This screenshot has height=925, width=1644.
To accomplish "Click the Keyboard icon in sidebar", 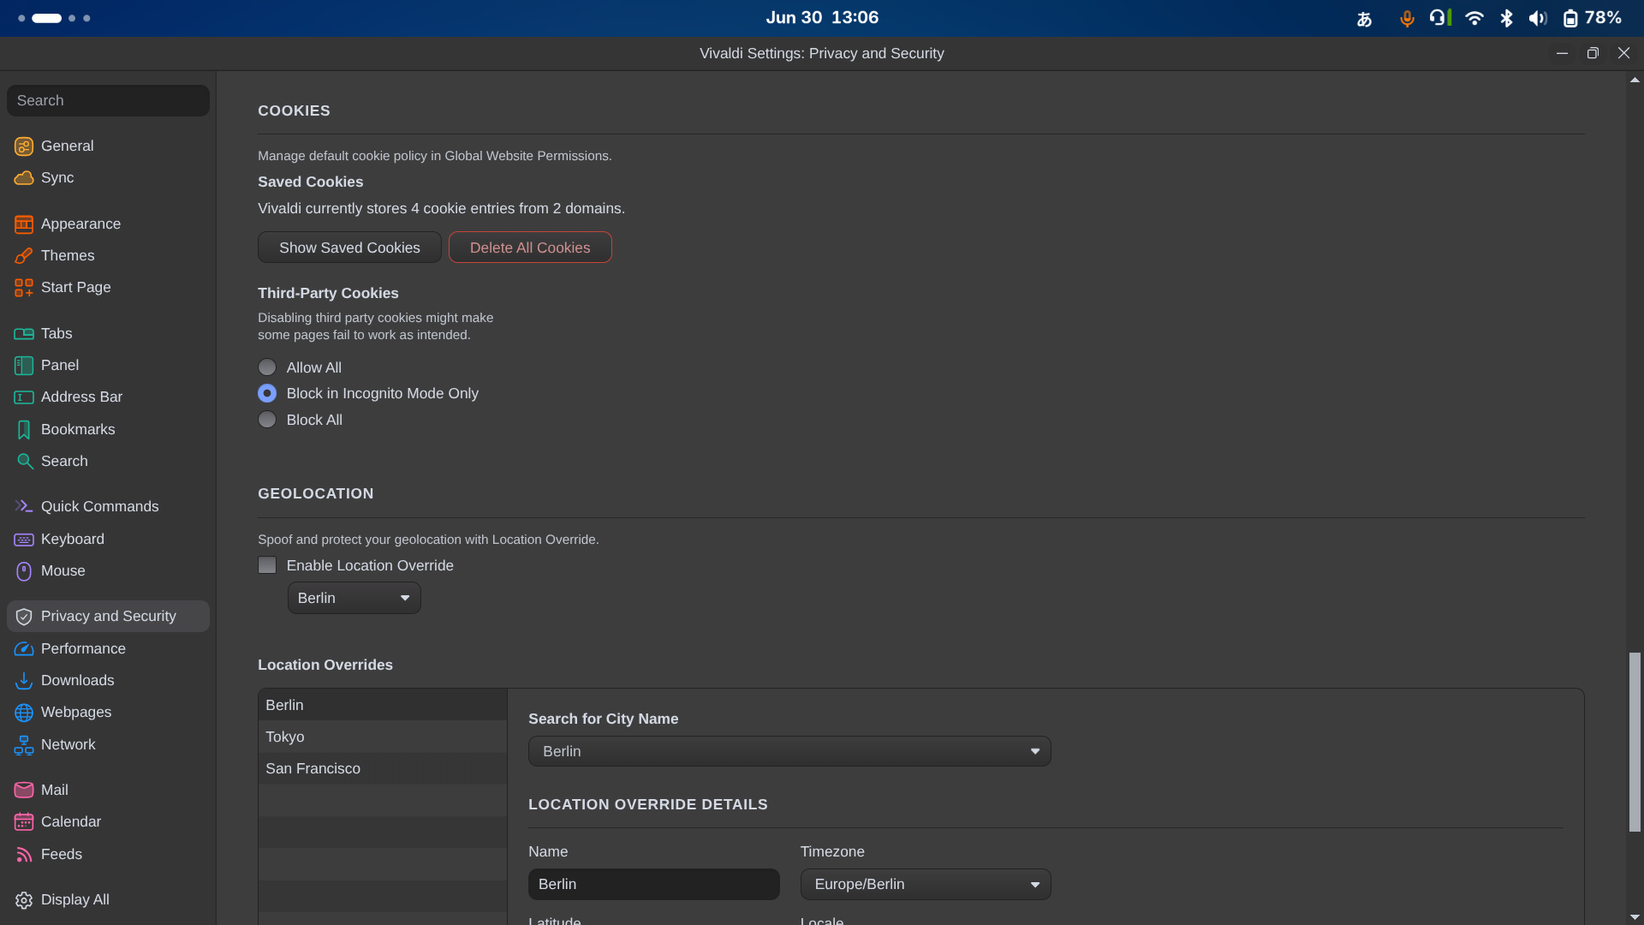I will [x=24, y=540].
